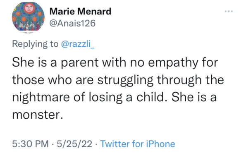Viewport: 246px width, 153px height.
Task: Open Marie Menard's profile picture
Action: pos(28,16)
